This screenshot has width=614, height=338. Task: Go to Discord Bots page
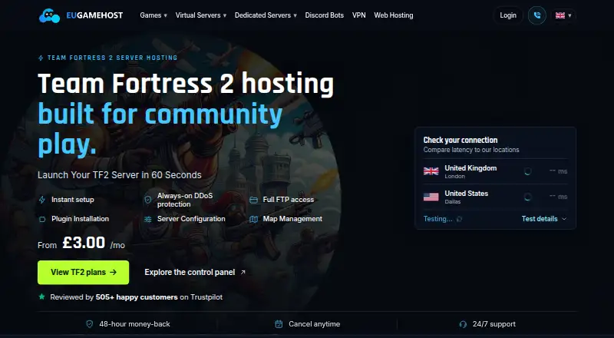pos(324,15)
